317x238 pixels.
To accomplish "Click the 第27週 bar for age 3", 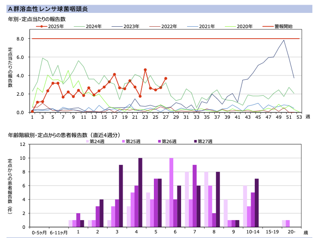I will [x=121, y=196].
